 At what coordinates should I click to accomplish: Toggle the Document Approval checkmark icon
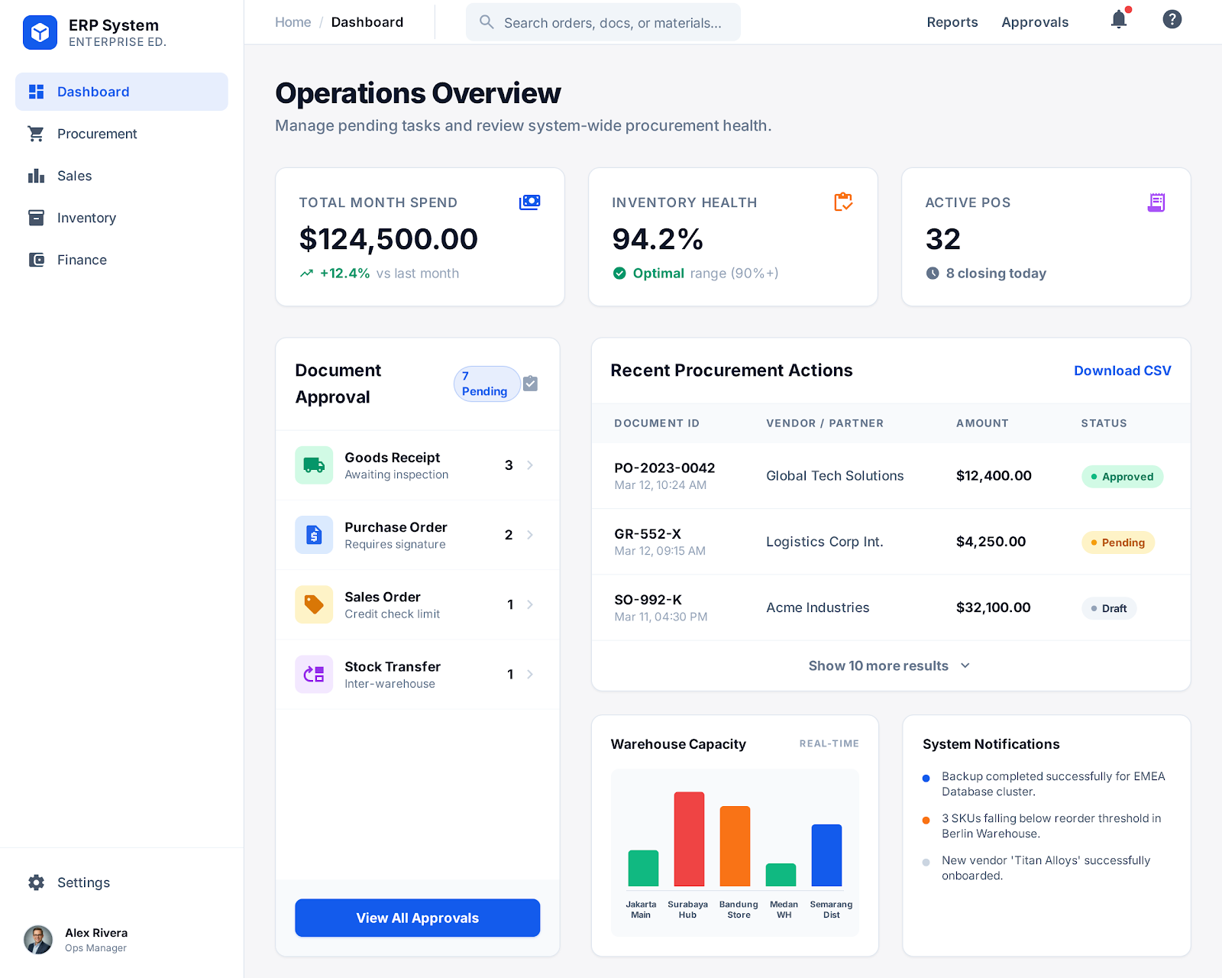530,384
